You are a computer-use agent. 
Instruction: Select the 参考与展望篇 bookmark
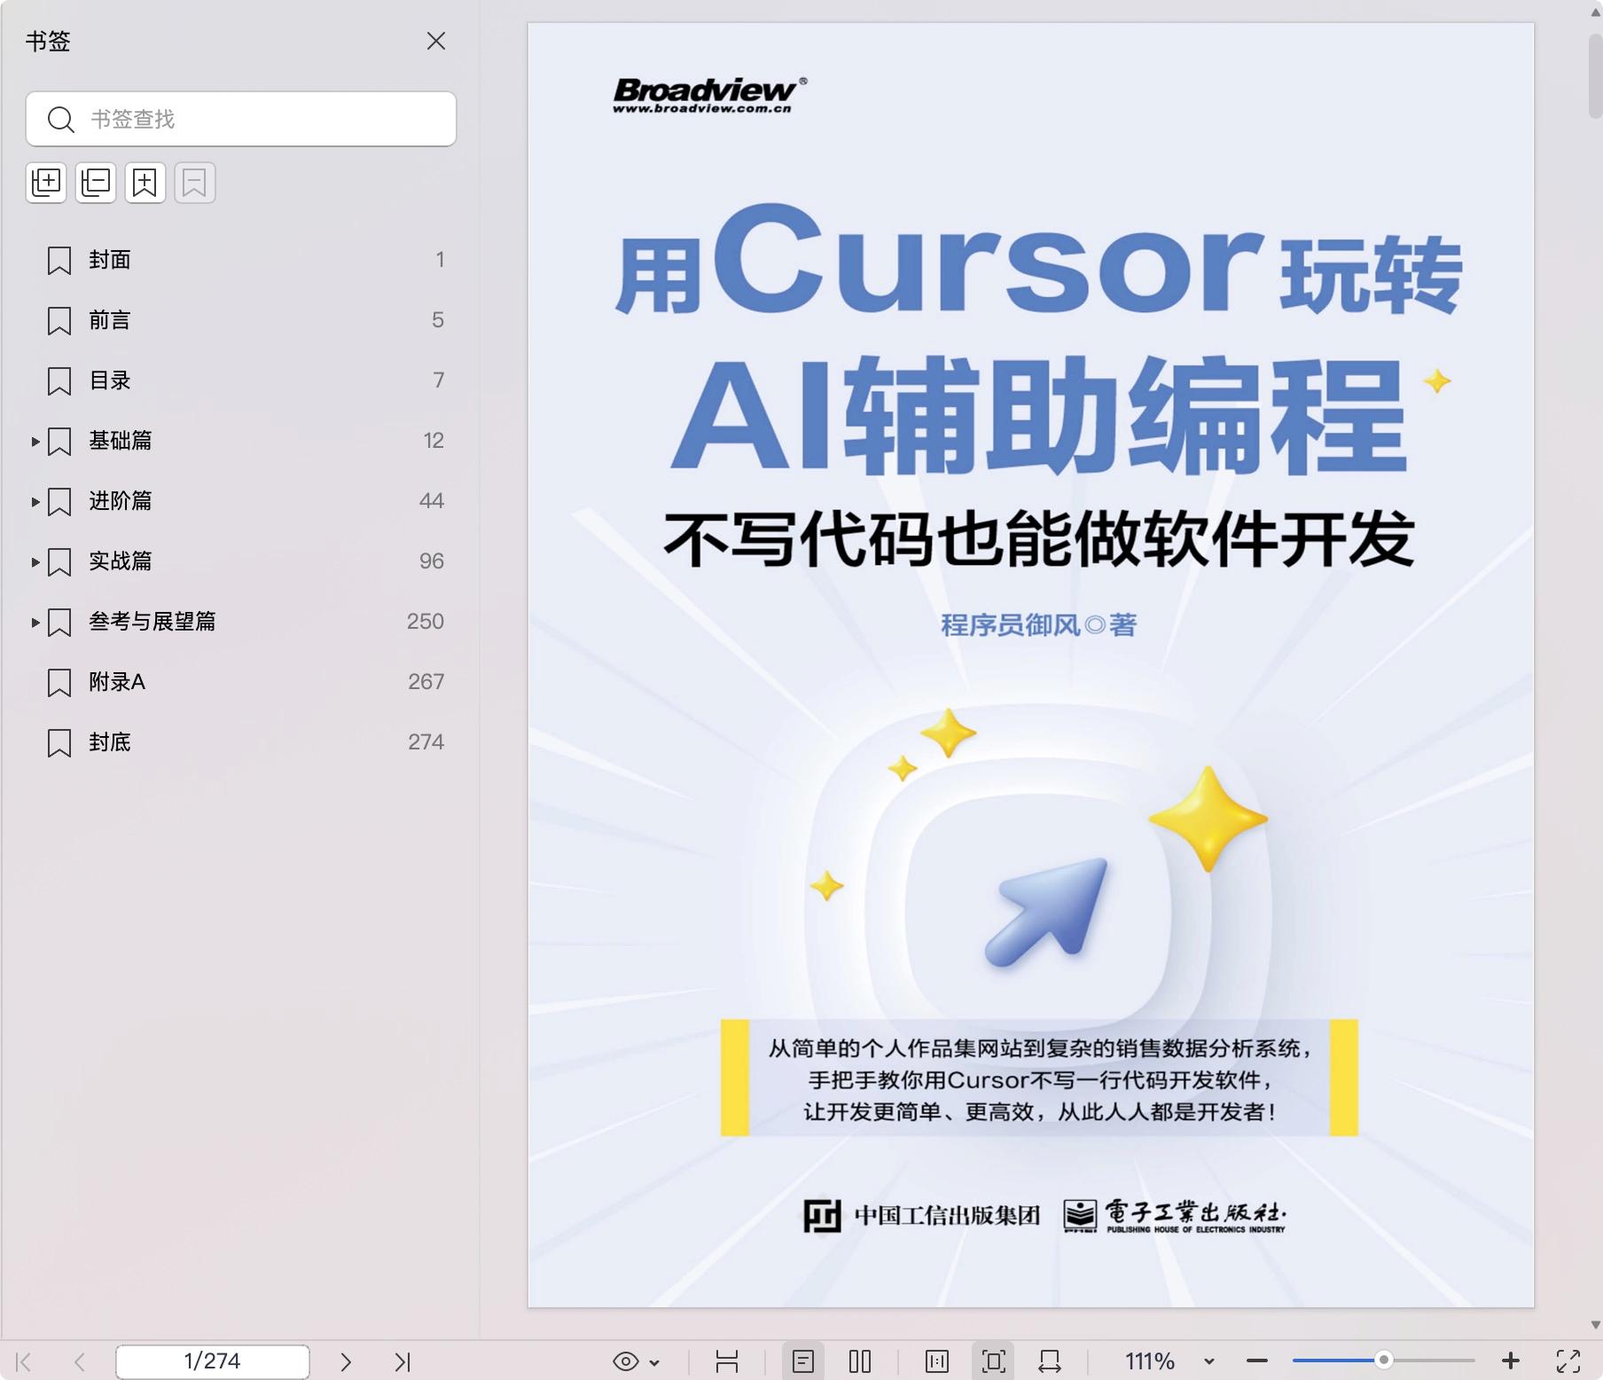tap(152, 622)
